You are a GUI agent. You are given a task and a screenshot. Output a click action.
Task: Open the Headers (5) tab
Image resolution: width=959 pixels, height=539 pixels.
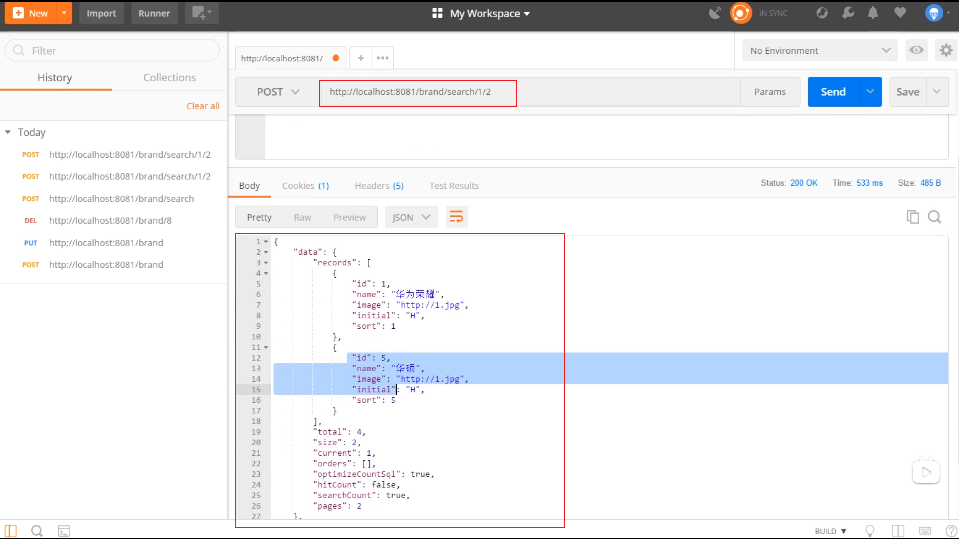[x=379, y=185]
